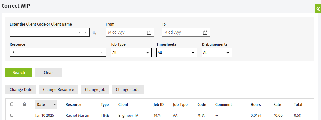The height and width of the screenshot is (120, 321).
Task: Click the MPA code cell
Action: pyautogui.click(x=201, y=116)
